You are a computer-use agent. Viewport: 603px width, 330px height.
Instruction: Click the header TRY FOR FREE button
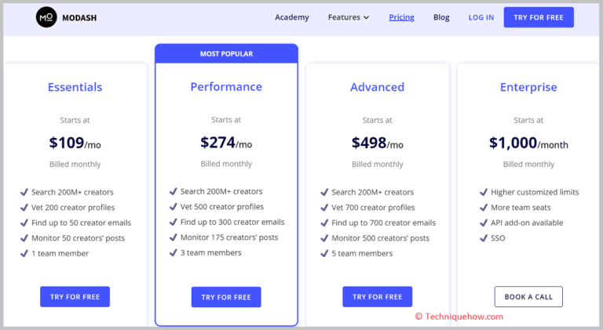click(539, 17)
